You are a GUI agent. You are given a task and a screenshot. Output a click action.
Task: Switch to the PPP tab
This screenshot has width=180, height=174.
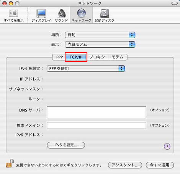(59, 57)
